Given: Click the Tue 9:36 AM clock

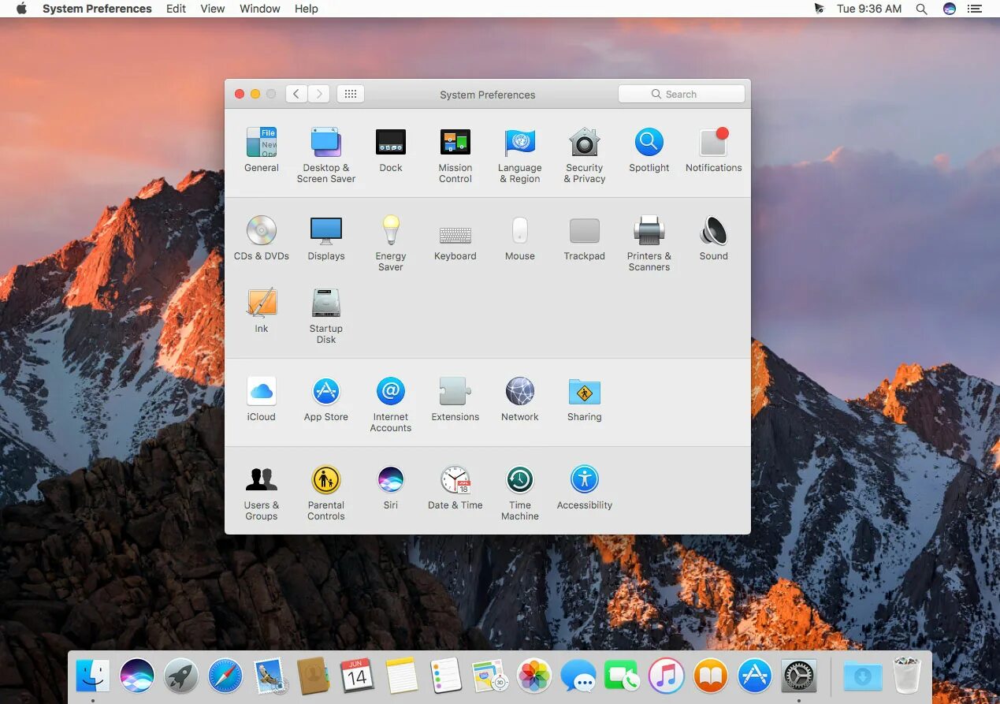Looking at the screenshot, I should tap(869, 9).
